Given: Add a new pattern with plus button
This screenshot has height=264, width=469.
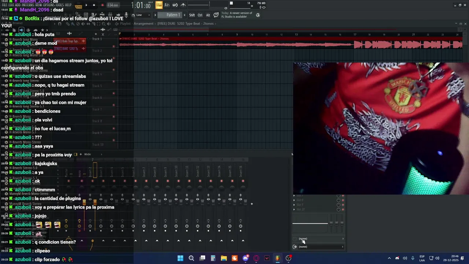Looking at the screenshot, I should coord(184,15).
